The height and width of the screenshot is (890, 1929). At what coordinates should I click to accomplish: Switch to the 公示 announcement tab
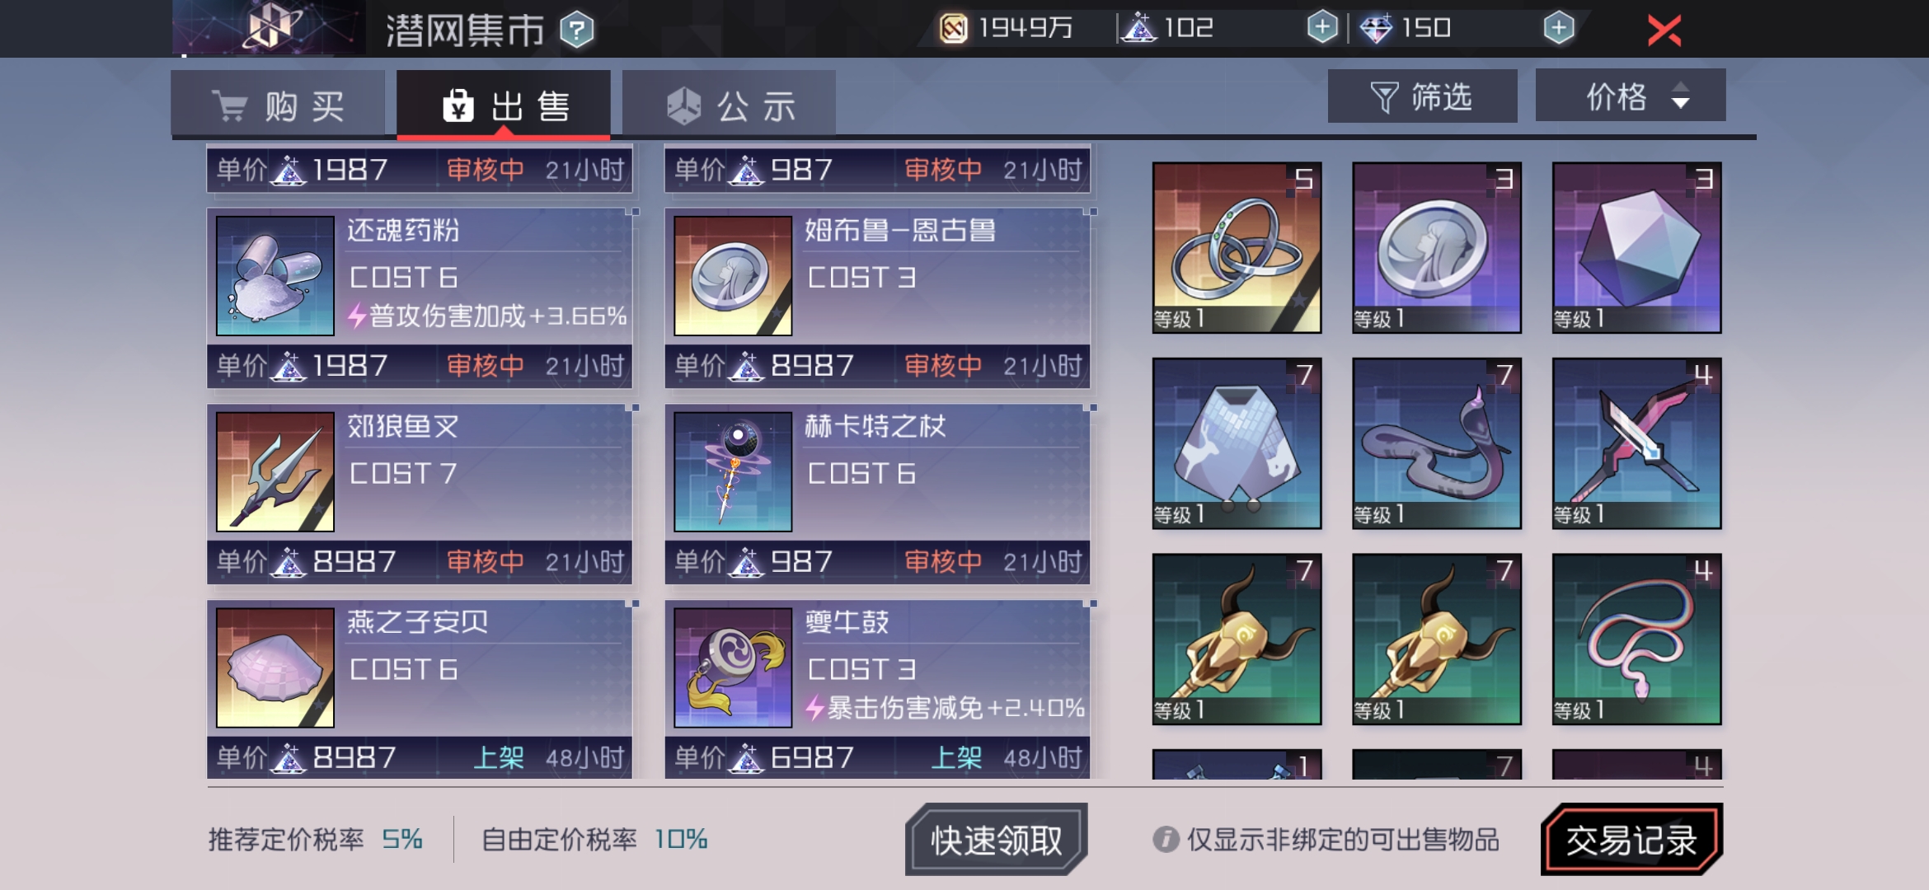pos(730,105)
